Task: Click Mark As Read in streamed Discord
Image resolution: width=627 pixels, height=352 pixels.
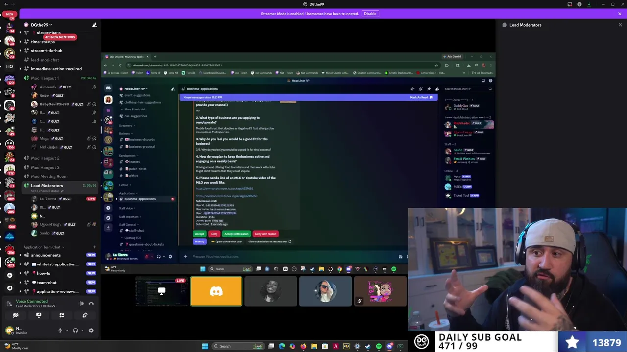Action: click(x=421, y=97)
